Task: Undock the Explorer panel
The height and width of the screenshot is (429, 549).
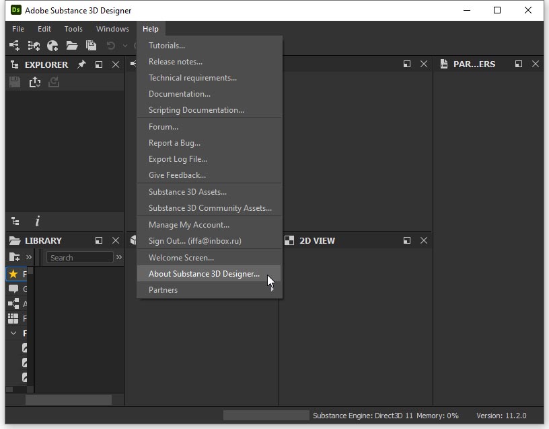Action: point(99,64)
